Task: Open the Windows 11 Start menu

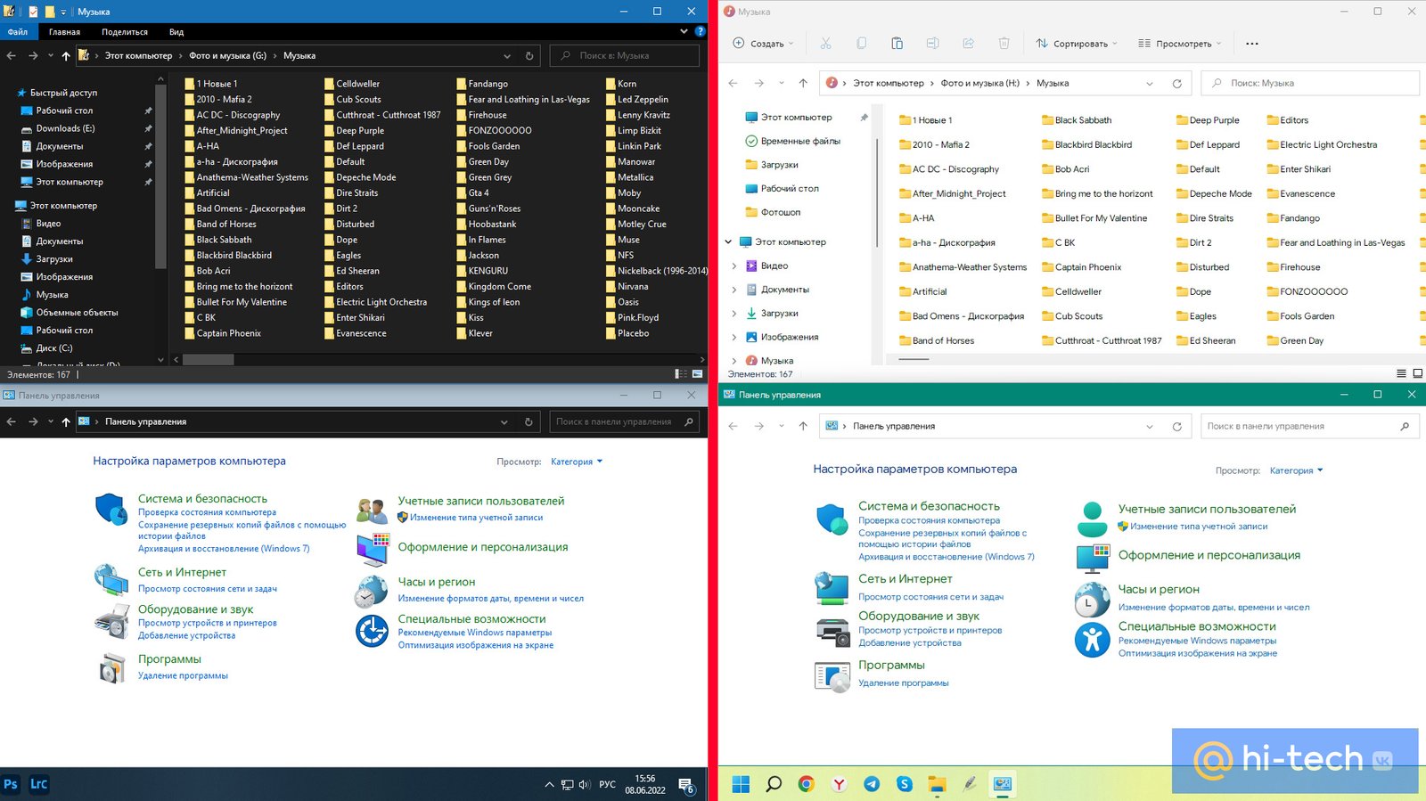Action: point(741,784)
